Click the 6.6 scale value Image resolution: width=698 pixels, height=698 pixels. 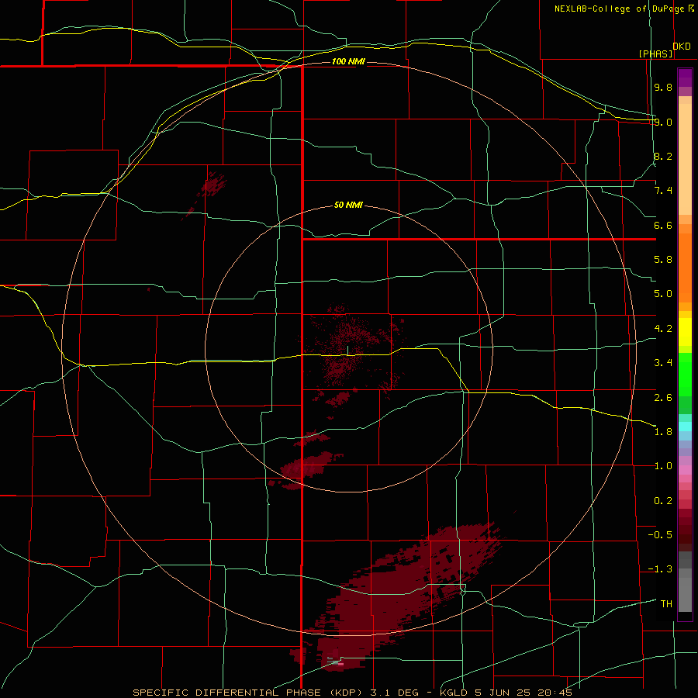tap(663, 225)
